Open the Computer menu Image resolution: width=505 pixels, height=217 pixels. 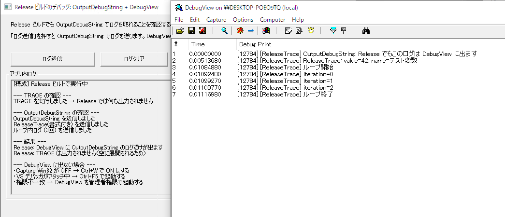click(273, 20)
